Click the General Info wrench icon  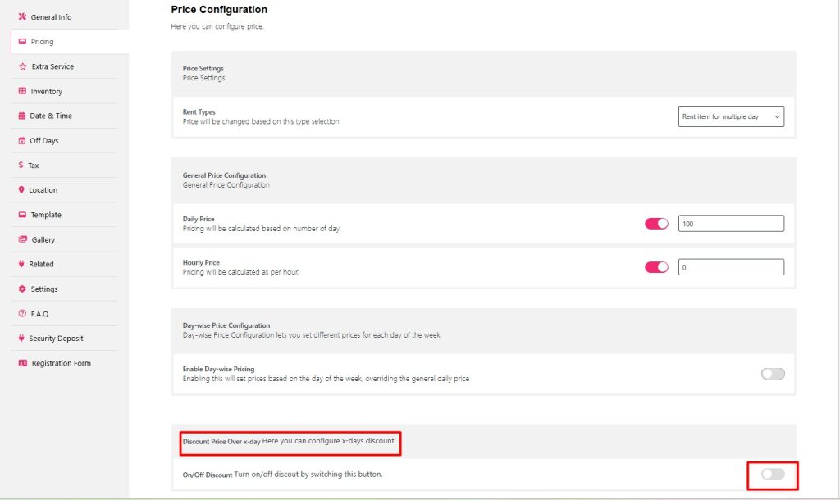pyautogui.click(x=22, y=17)
